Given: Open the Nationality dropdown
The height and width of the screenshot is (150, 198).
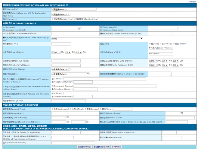Looking at the screenshot, I should click(x=74, y=9).
